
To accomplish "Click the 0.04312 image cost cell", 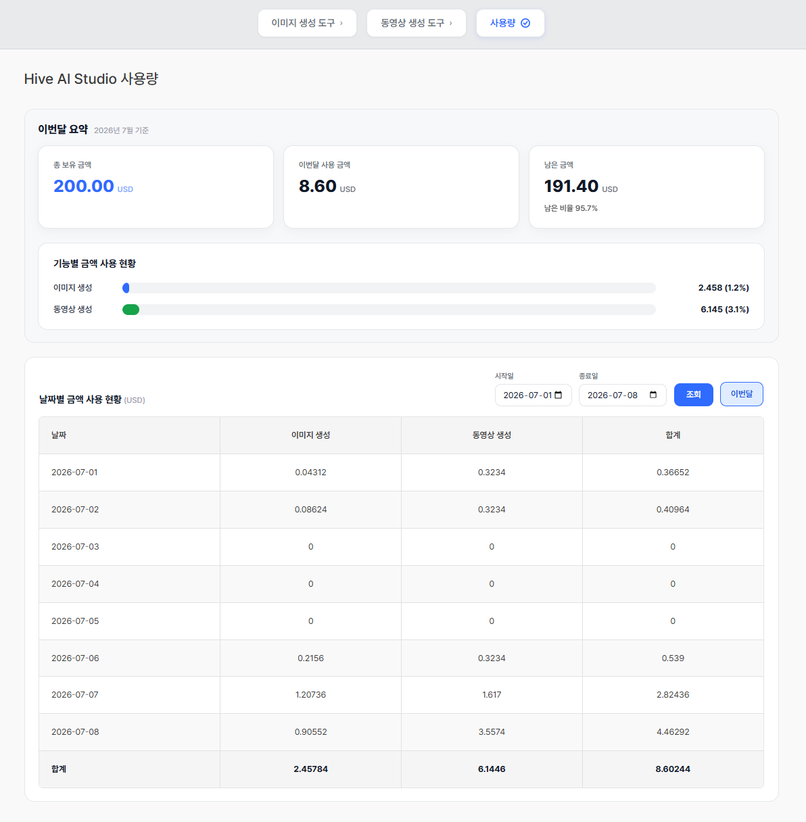I will point(310,473).
